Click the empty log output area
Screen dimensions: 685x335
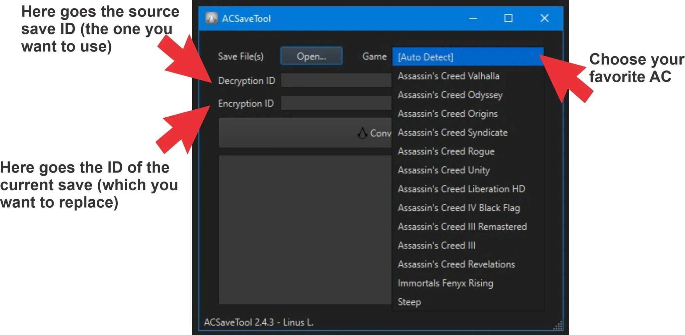(305, 230)
